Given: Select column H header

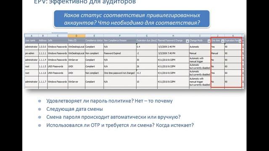Looking at the screenshot, I should (x=173, y=36).
